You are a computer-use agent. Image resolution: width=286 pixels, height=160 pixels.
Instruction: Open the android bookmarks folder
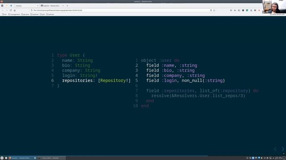tap(50, 14)
